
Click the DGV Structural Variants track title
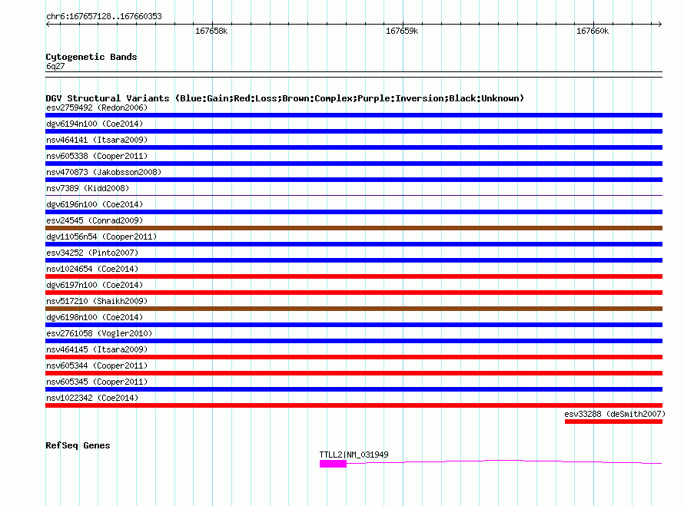[284, 98]
